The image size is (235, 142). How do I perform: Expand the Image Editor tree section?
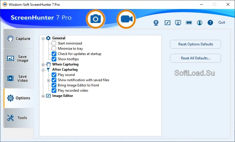43,96
